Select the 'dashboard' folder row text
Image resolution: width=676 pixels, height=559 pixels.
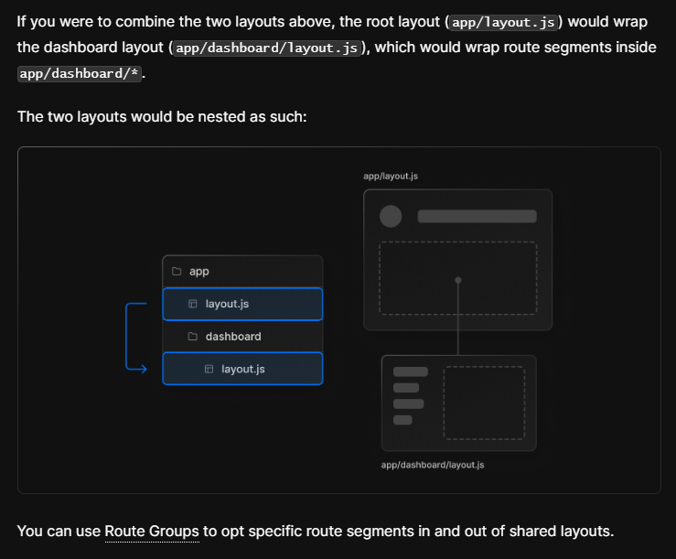click(x=233, y=337)
